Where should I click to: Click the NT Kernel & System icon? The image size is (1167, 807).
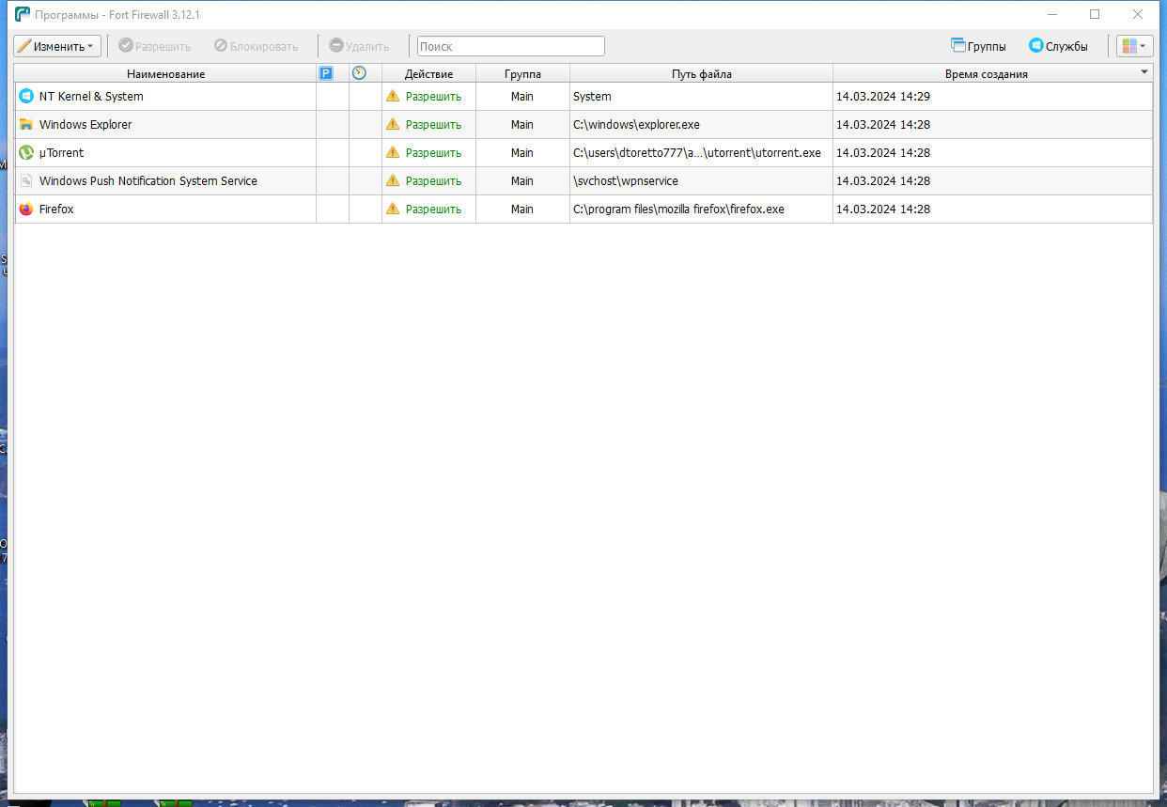click(x=26, y=96)
